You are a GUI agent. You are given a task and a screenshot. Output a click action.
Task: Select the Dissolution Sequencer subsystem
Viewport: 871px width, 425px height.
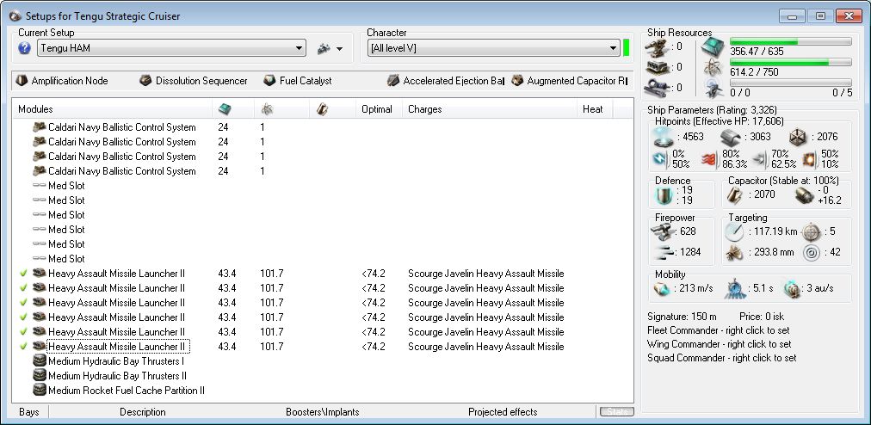(194, 81)
